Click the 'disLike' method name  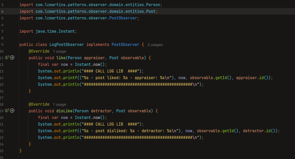pos(65,111)
